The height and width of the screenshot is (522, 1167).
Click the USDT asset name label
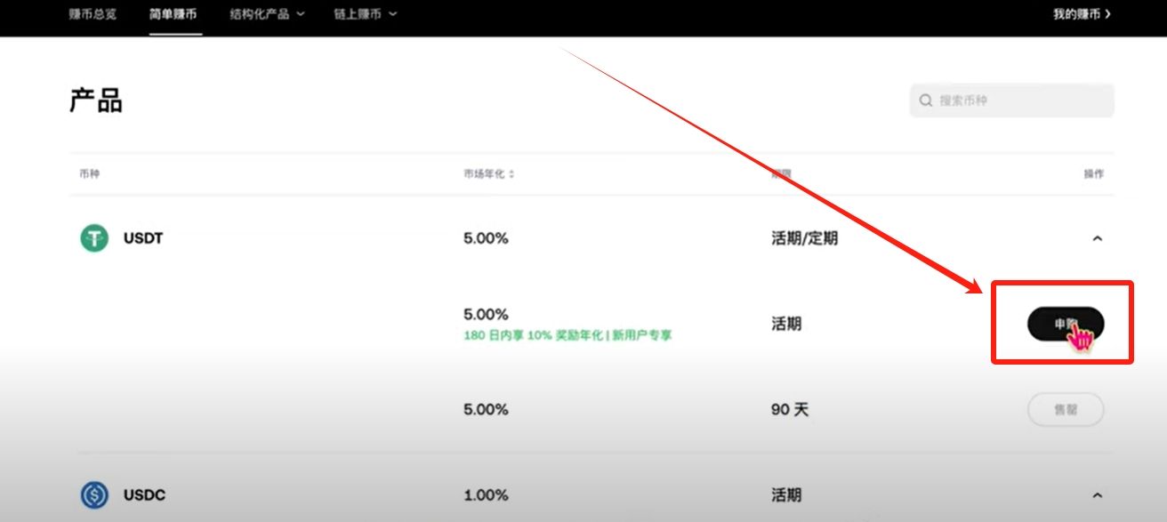tap(142, 237)
